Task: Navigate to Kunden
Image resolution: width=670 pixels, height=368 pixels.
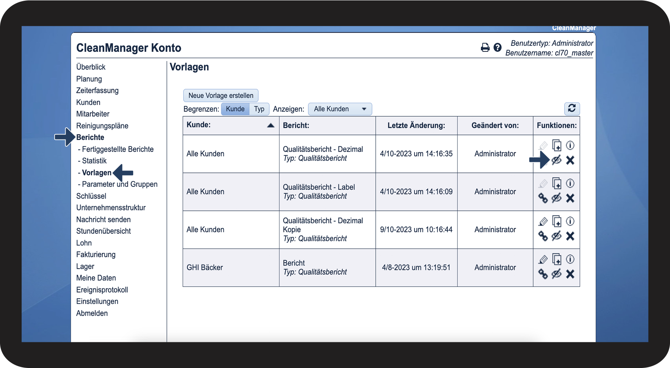Action: click(x=88, y=102)
